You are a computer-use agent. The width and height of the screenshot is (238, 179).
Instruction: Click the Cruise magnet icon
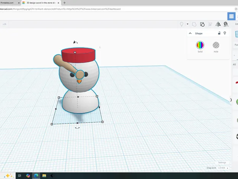point(226,24)
